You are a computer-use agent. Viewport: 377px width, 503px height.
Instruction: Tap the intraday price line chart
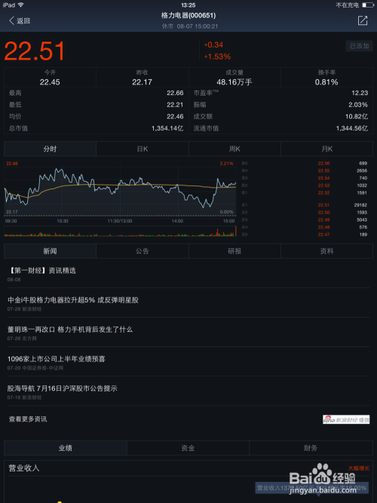(x=121, y=189)
